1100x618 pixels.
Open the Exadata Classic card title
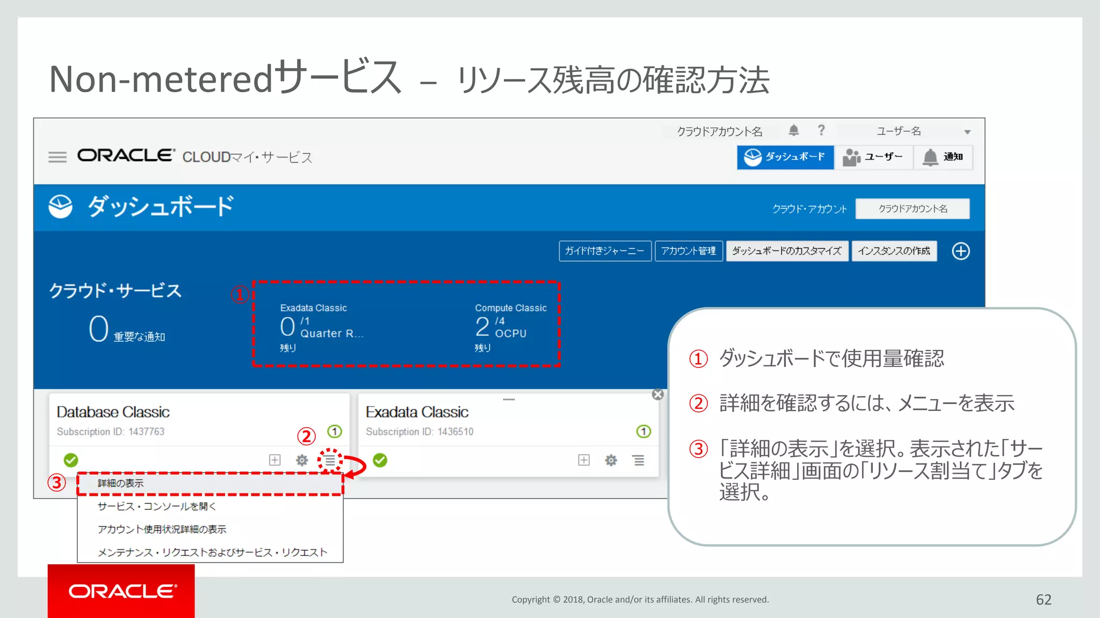417,412
